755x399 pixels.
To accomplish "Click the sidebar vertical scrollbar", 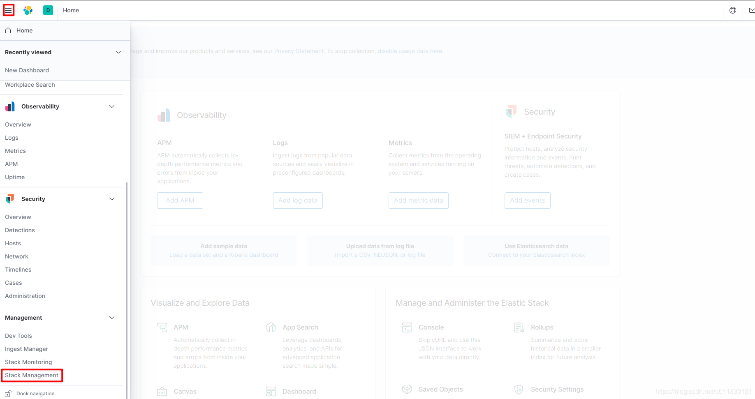I will click(x=126, y=290).
